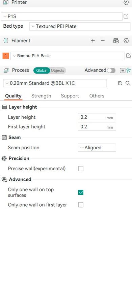Edit the P1S printer preset
Screen dimensions: 132x302
126,17
